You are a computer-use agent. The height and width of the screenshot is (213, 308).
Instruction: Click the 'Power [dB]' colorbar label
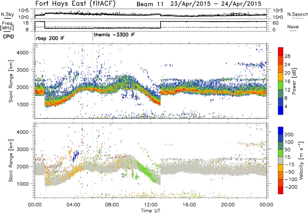(x=294, y=81)
